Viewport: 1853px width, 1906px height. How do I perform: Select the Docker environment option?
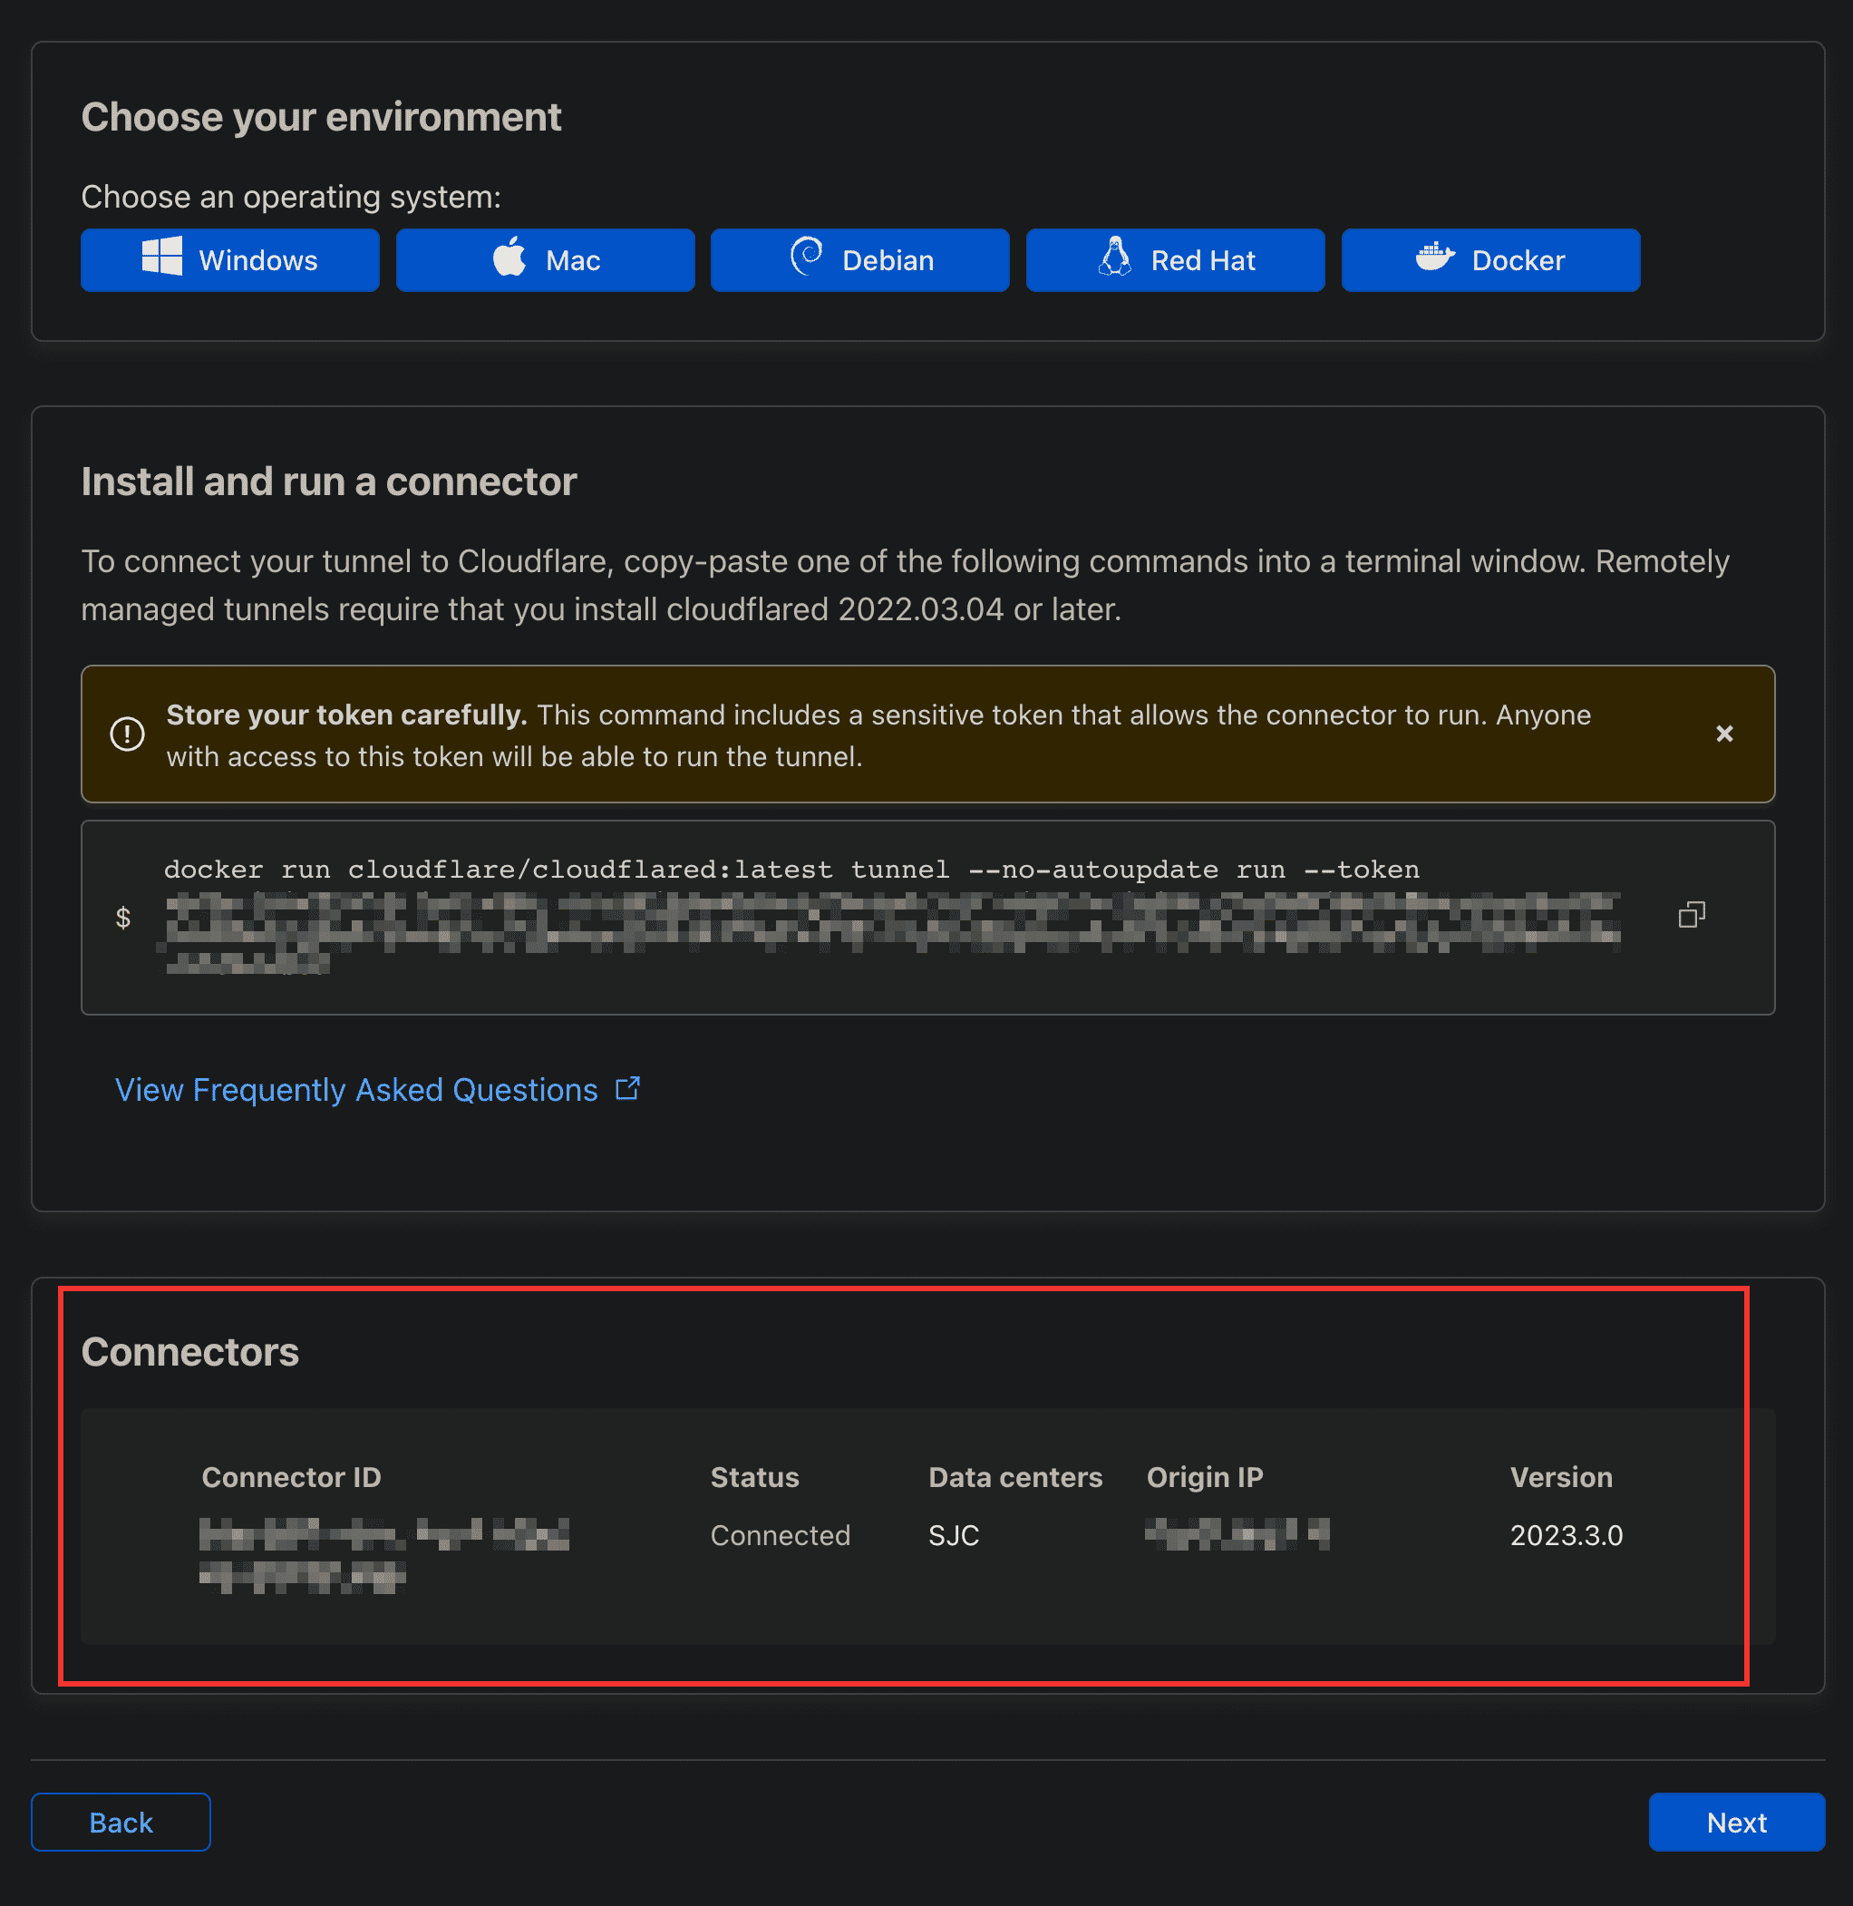(1492, 260)
